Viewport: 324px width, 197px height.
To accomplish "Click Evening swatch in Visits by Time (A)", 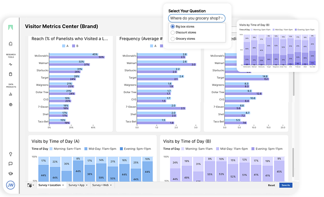I will pyautogui.click(x=121, y=149).
